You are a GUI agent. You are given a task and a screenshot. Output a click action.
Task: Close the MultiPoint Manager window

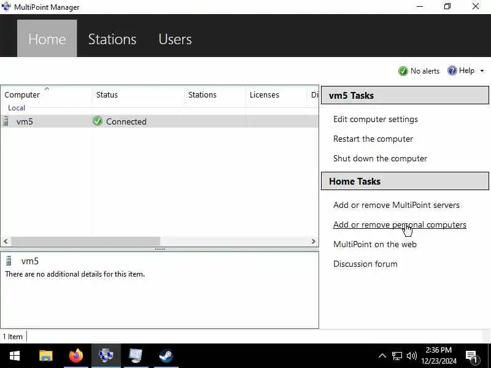click(475, 6)
